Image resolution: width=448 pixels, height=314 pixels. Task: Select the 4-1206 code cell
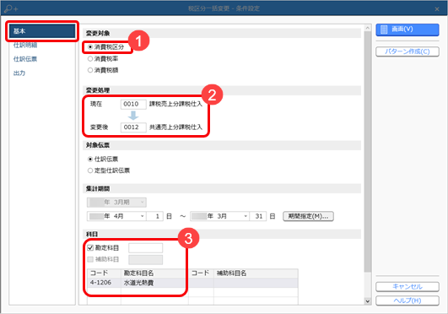click(104, 283)
